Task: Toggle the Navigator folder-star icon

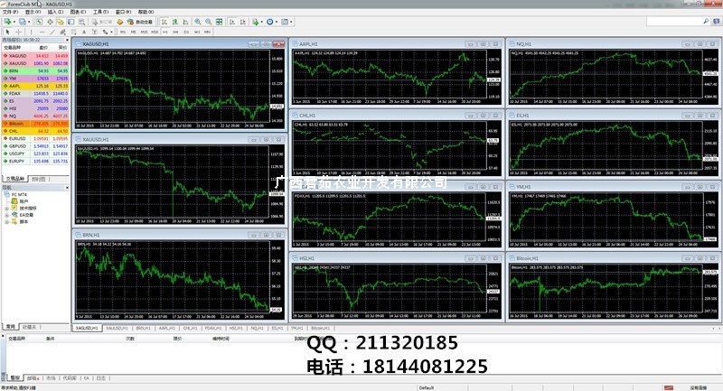Action: (61, 22)
